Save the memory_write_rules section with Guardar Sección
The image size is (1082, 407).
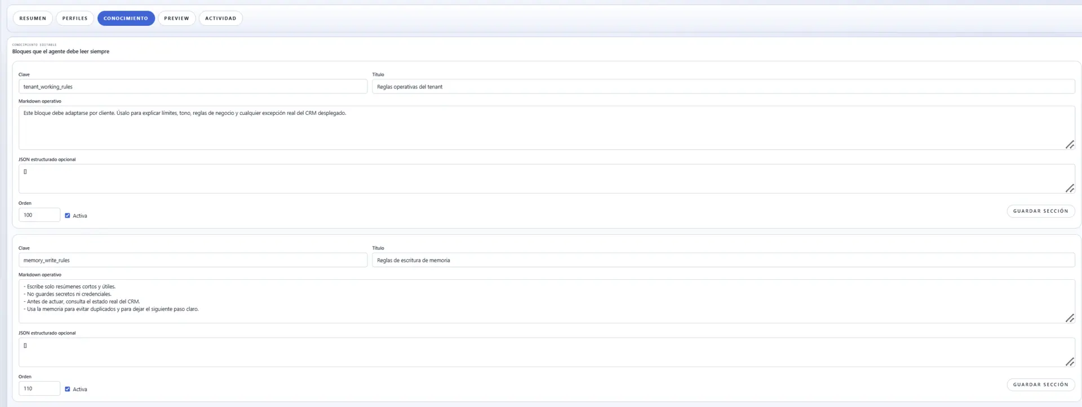point(1040,384)
